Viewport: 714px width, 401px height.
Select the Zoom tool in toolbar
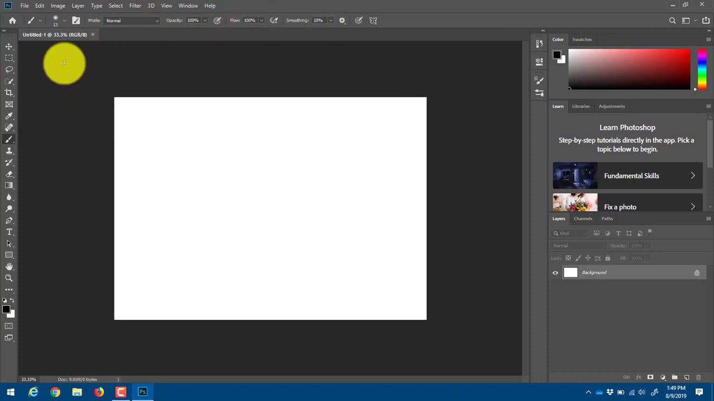point(9,278)
